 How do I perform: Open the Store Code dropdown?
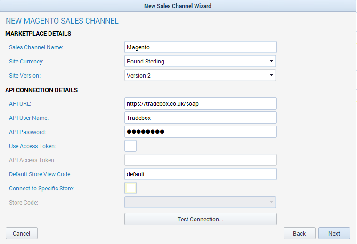tap(200, 202)
